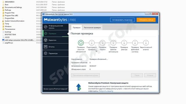Image resolution: width=186 pixels, height=104 pixels.
Task: Click the blue Premium upgrade arrow icon
Action: coord(78,87)
